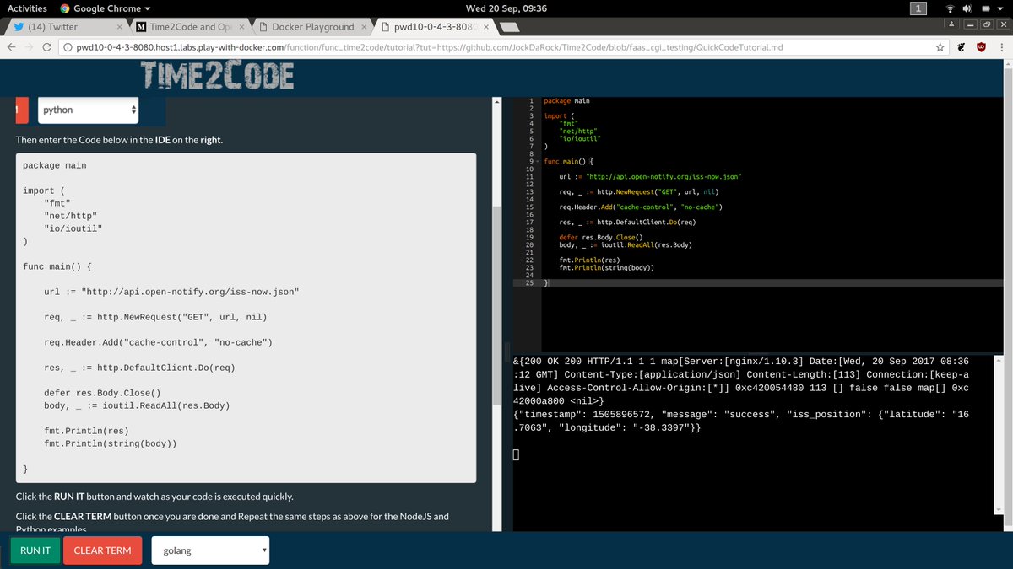This screenshot has width=1013, height=569.
Task: Open the Wi-Fi network indicator
Action: click(951, 8)
